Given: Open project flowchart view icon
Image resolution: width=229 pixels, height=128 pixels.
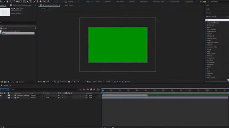Looking at the screenshot, I should pyautogui.click(x=35, y=28).
